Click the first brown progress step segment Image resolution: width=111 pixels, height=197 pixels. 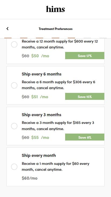(8, 38)
